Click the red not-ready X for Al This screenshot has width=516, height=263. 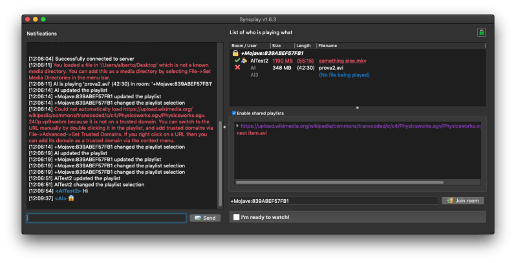pos(237,67)
